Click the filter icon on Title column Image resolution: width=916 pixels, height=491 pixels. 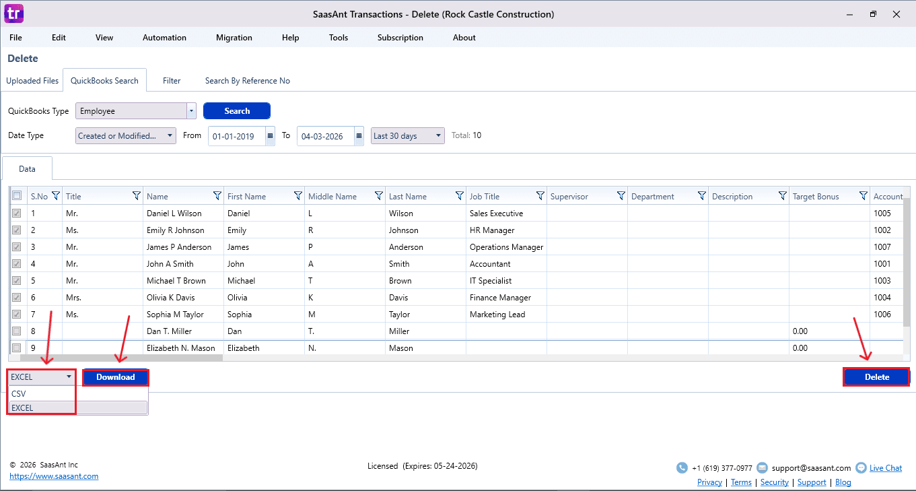pyautogui.click(x=137, y=196)
